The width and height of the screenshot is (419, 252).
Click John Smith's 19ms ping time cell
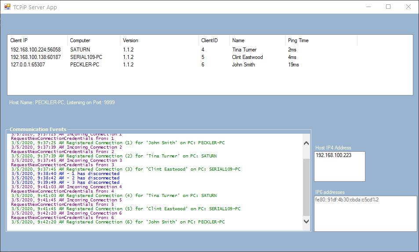(293, 65)
